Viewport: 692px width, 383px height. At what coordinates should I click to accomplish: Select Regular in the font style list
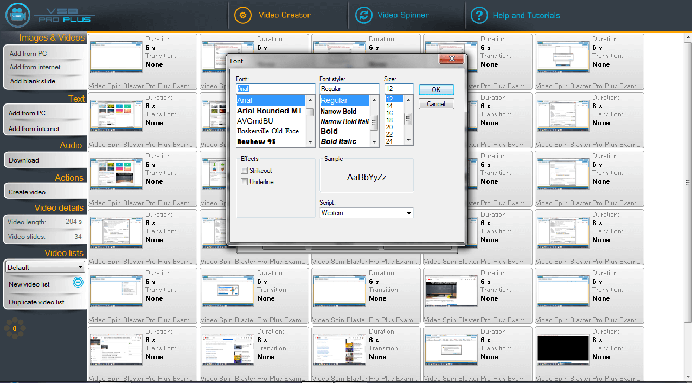pyautogui.click(x=345, y=100)
